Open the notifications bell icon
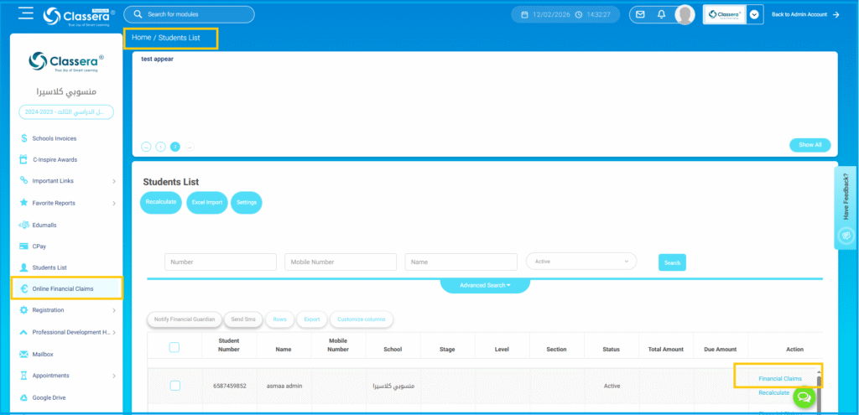 pos(662,14)
